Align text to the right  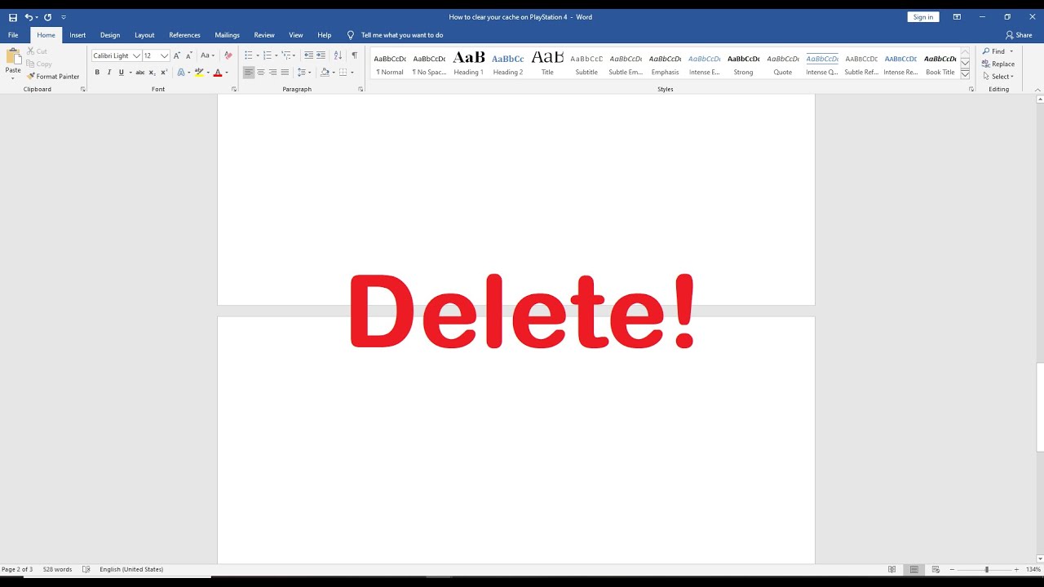pyautogui.click(x=272, y=73)
